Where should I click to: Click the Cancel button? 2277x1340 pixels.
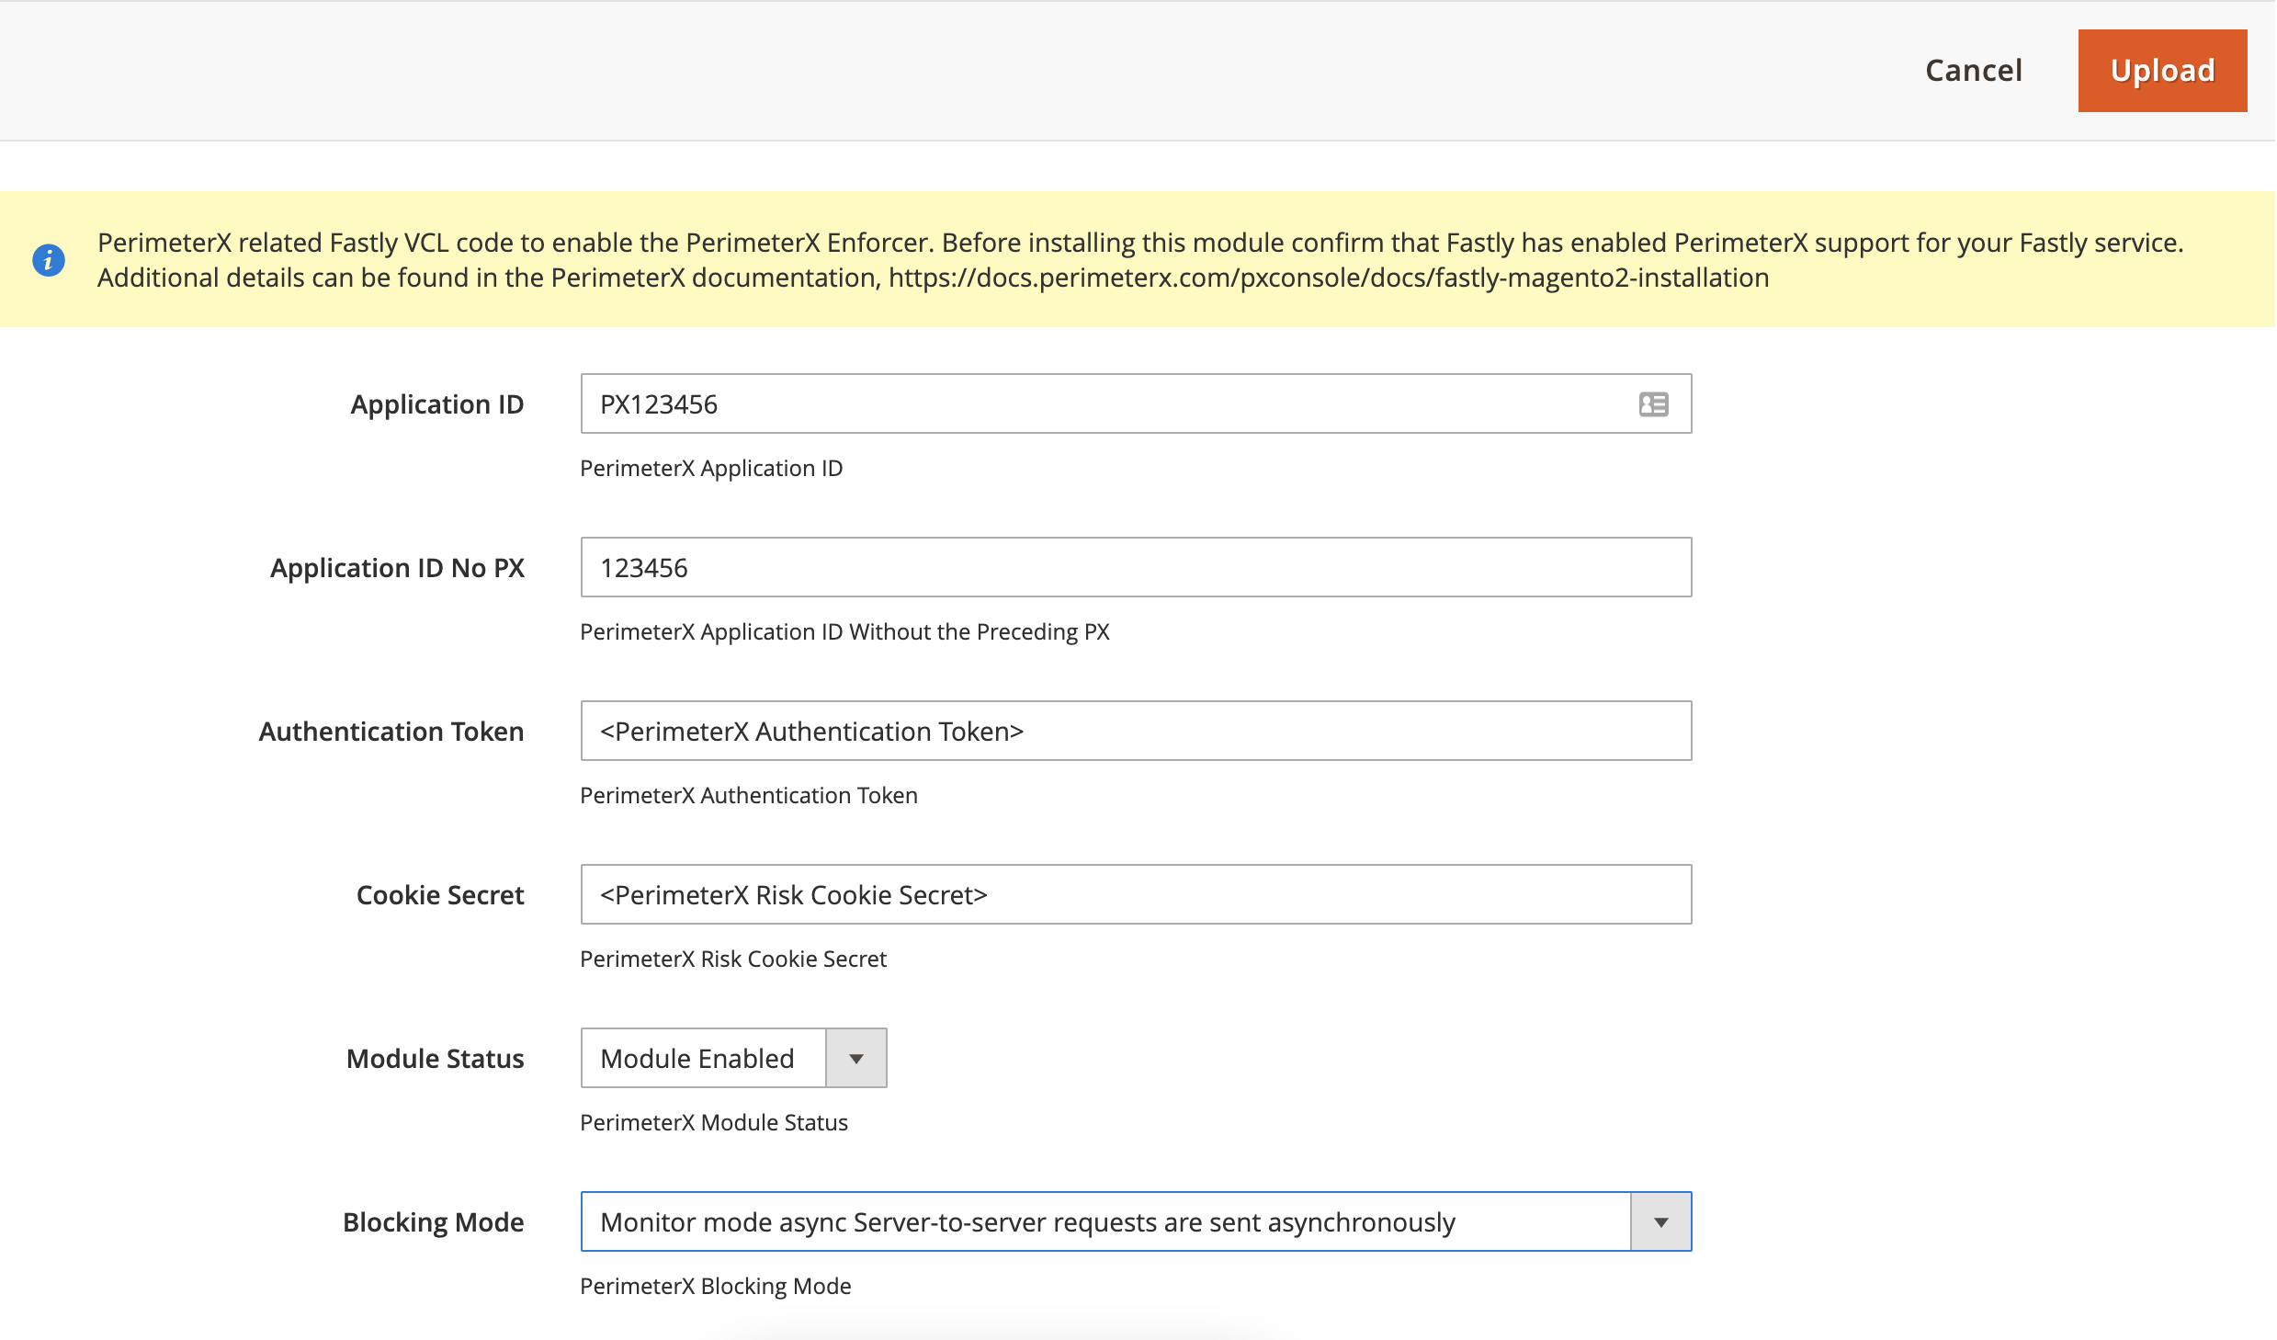tap(1973, 71)
